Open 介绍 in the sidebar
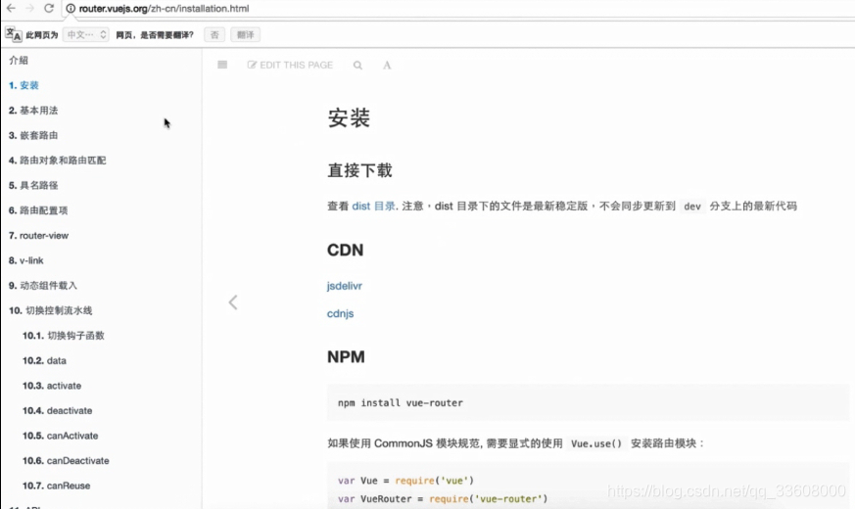Image resolution: width=855 pixels, height=509 pixels. tap(19, 61)
